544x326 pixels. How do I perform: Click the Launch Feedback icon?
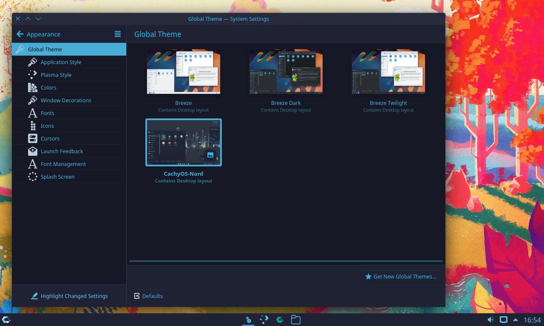coord(33,151)
